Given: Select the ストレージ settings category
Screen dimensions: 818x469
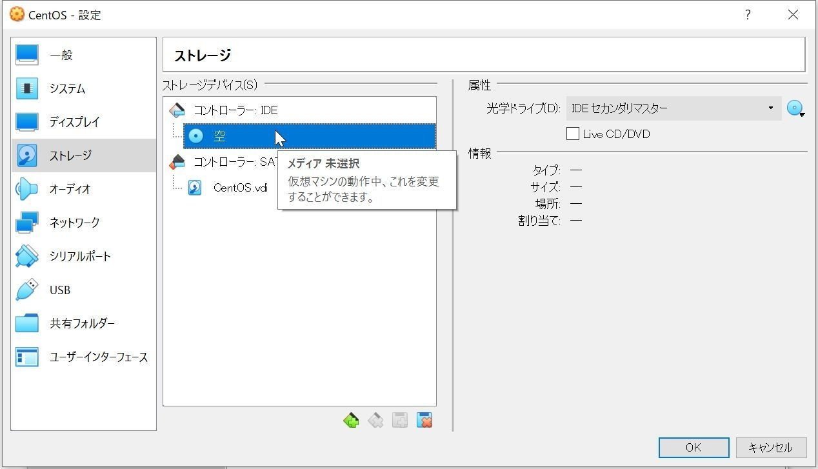Looking at the screenshot, I should click(83, 155).
